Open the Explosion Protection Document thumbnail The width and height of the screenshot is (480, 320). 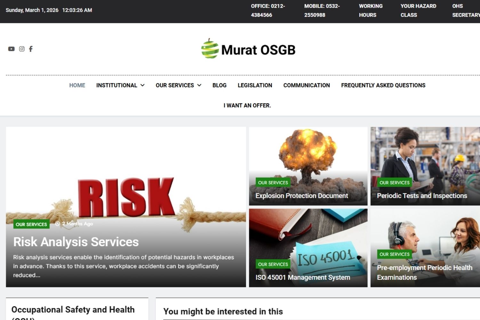pos(308,154)
